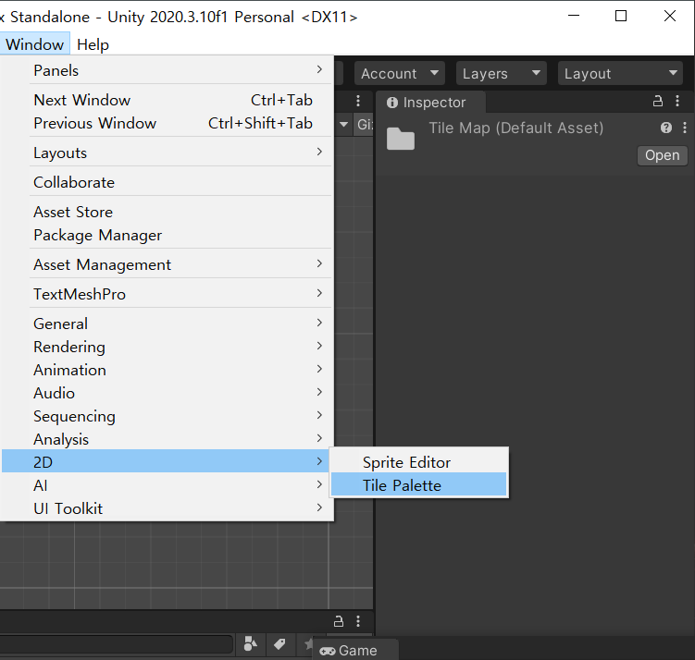Expand Analysis submenu

[167, 439]
